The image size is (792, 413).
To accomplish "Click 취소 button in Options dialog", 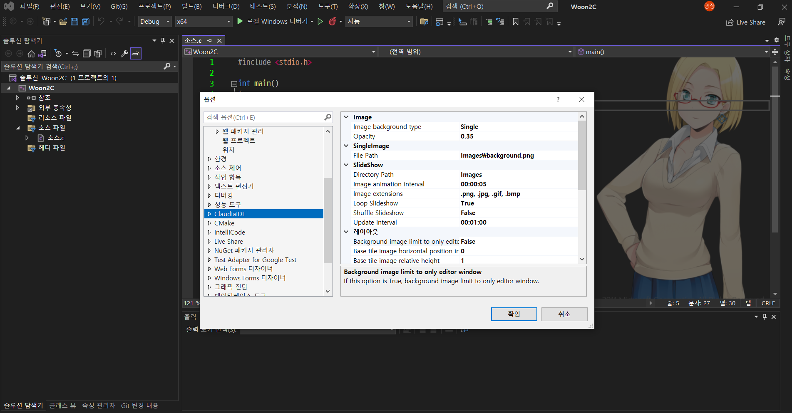I will (564, 314).
